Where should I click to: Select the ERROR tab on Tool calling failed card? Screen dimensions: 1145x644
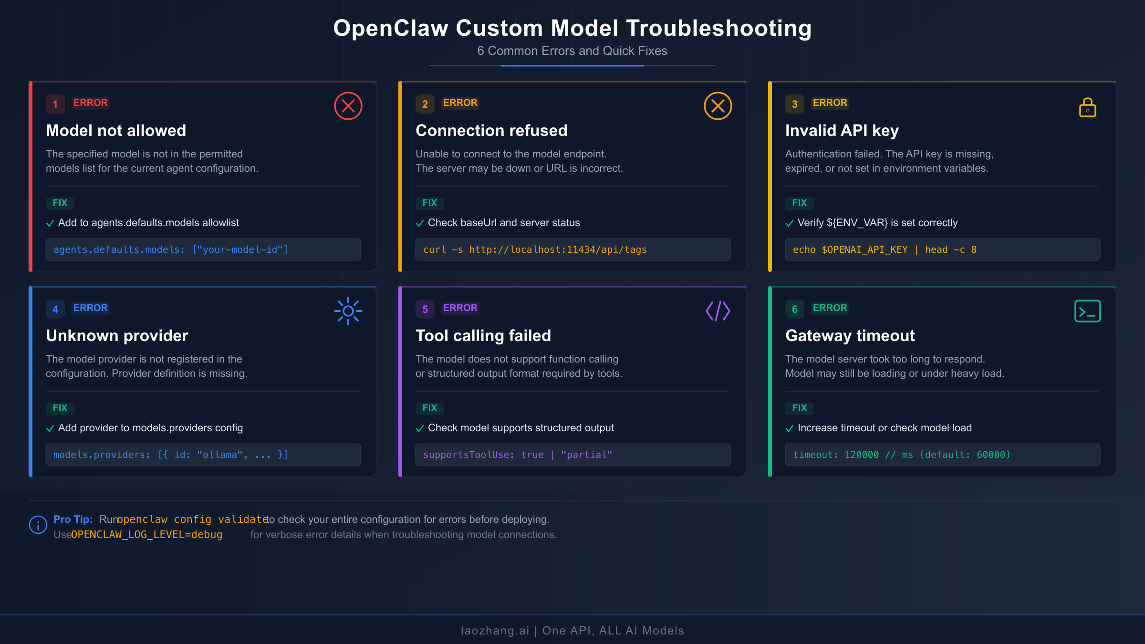[460, 308]
